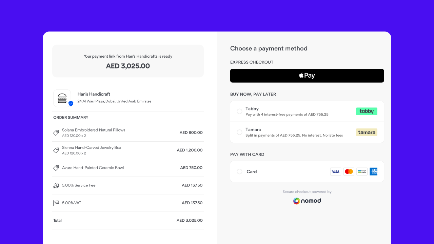Click the Visa card logo

click(x=336, y=171)
